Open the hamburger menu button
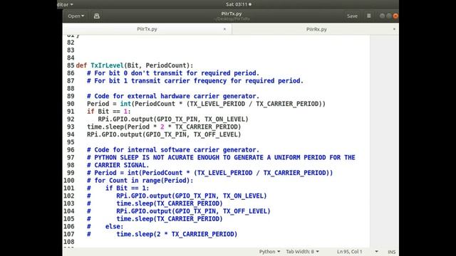The width and height of the screenshot is (456, 256). (x=369, y=16)
